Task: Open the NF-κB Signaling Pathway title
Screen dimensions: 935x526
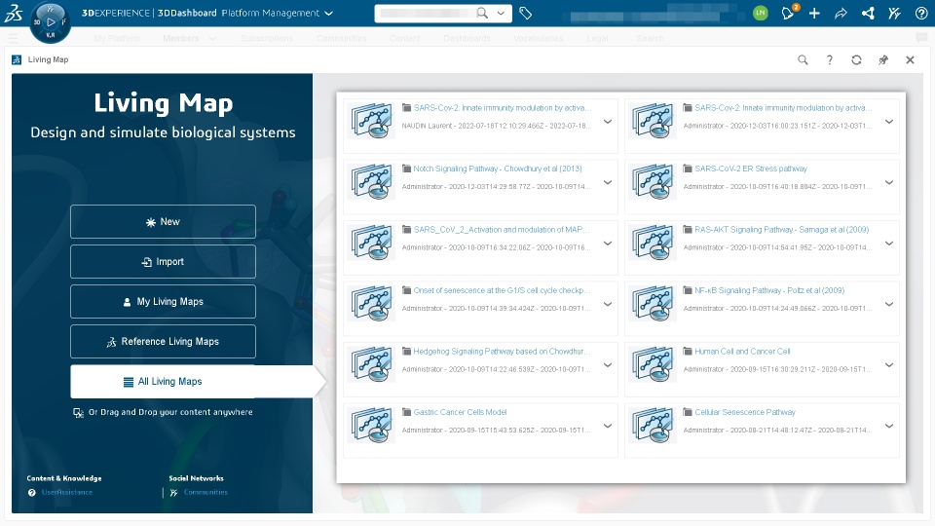Action: (769, 290)
